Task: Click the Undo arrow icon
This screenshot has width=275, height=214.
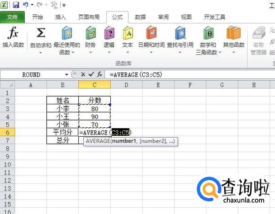Action: pos(26,5)
